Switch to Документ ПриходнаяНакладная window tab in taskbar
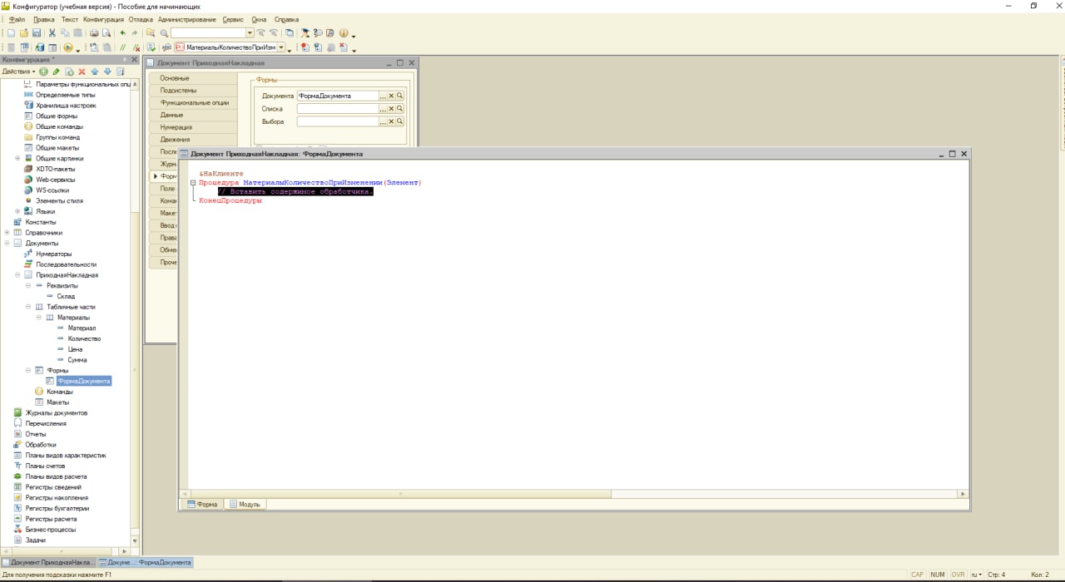This screenshot has width=1065, height=582. tap(48, 563)
